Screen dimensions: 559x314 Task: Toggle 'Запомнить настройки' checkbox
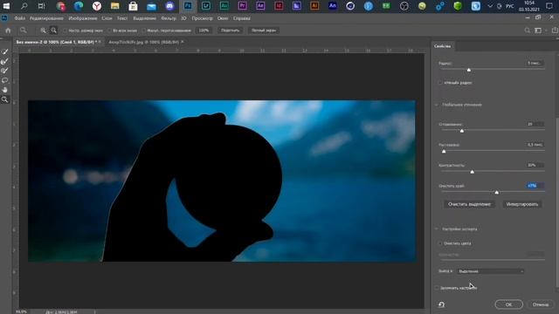[437, 288]
